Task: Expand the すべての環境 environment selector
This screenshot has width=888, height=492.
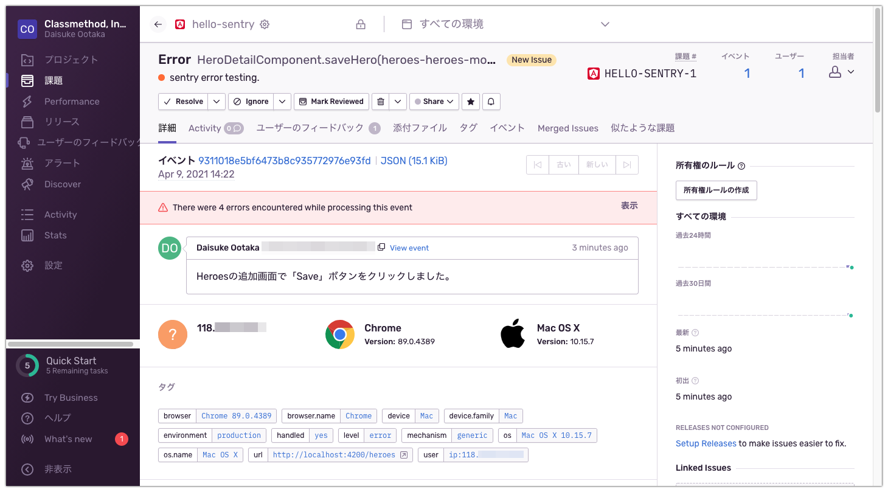Action: (605, 24)
